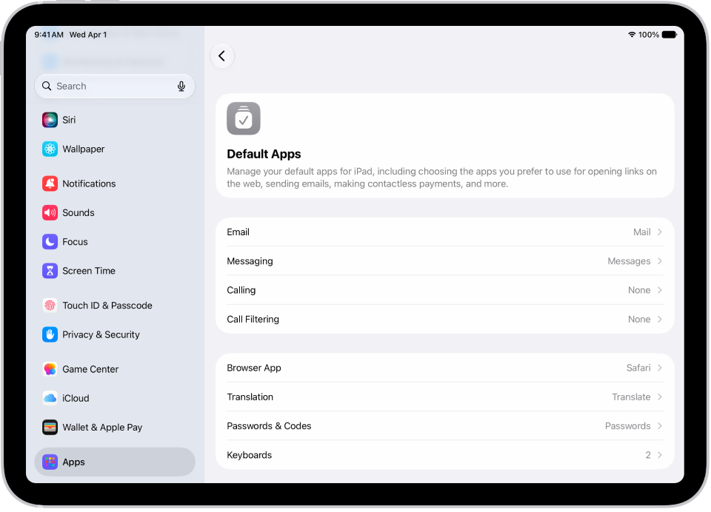This screenshot has width=711, height=512.
Task: Tap the Apps grid icon
Action: (x=50, y=462)
